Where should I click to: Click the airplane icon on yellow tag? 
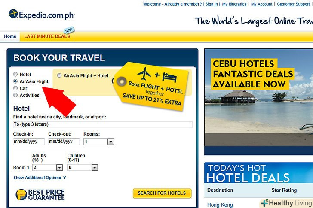tap(144, 73)
